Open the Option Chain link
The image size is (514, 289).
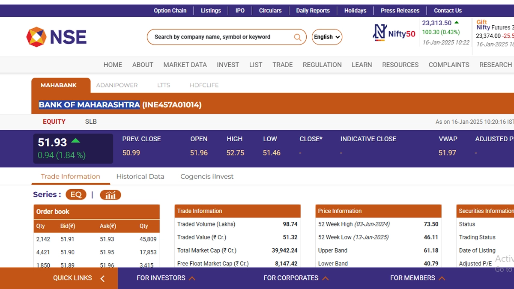(170, 11)
